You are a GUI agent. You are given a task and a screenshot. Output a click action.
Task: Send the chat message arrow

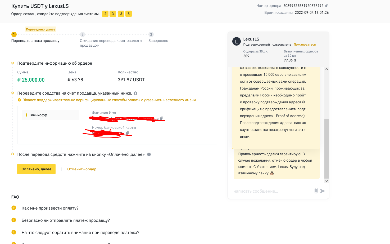tap(322, 191)
